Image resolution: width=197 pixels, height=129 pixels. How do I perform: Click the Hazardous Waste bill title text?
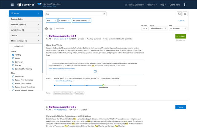coord(54,45)
